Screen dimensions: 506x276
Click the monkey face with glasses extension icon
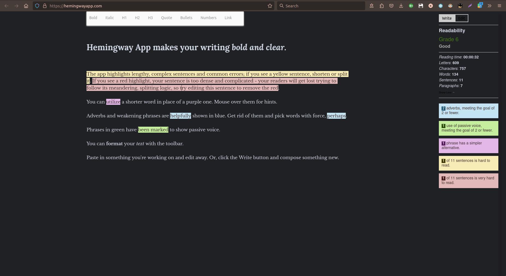point(450,6)
